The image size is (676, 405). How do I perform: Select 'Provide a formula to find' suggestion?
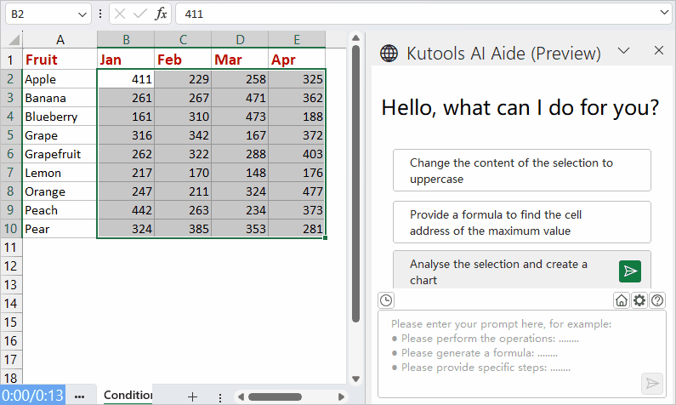coord(522,222)
